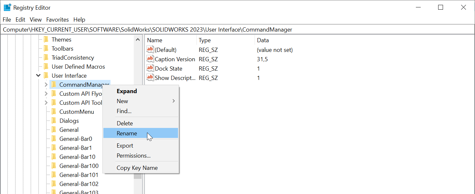475x194 pixels.
Task: Expand the Custom API Flyo... key arrow
Action: (x=46, y=94)
